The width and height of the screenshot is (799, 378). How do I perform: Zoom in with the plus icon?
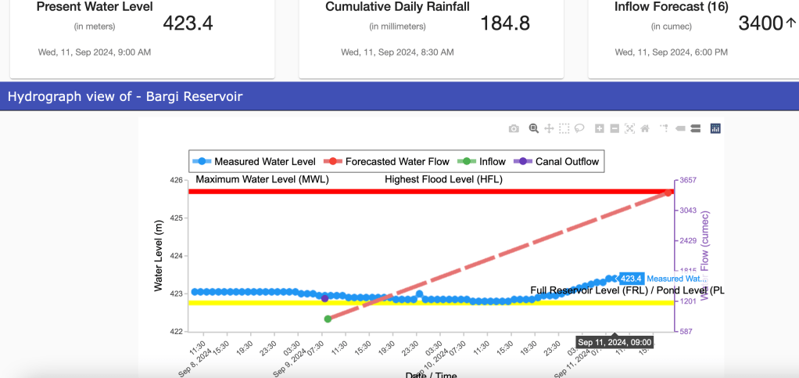[x=600, y=128]
